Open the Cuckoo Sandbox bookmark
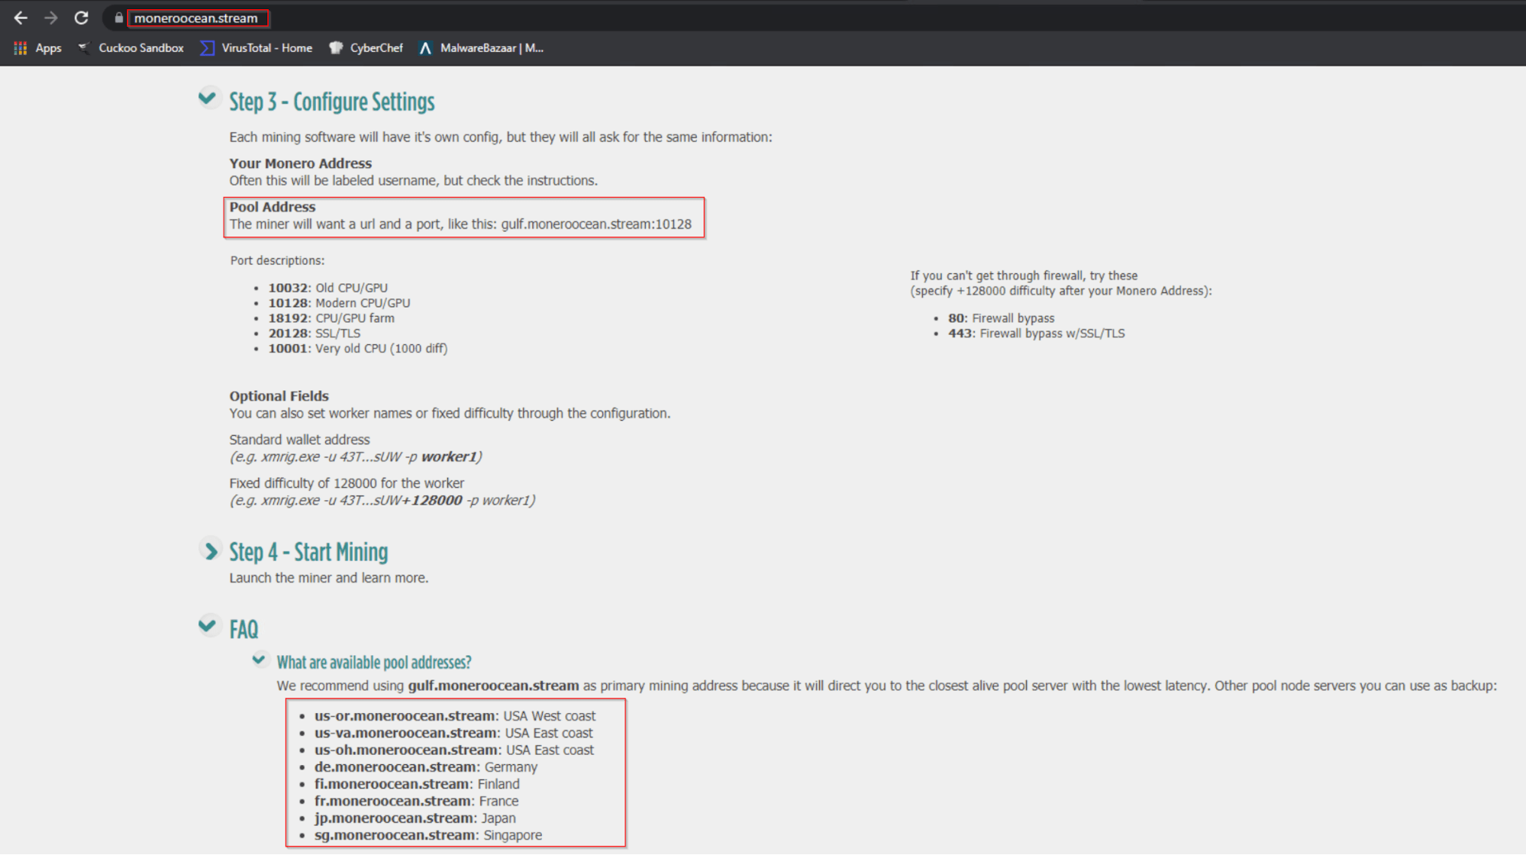Viewport: 1526px width, 855px height. coord(131,48)
